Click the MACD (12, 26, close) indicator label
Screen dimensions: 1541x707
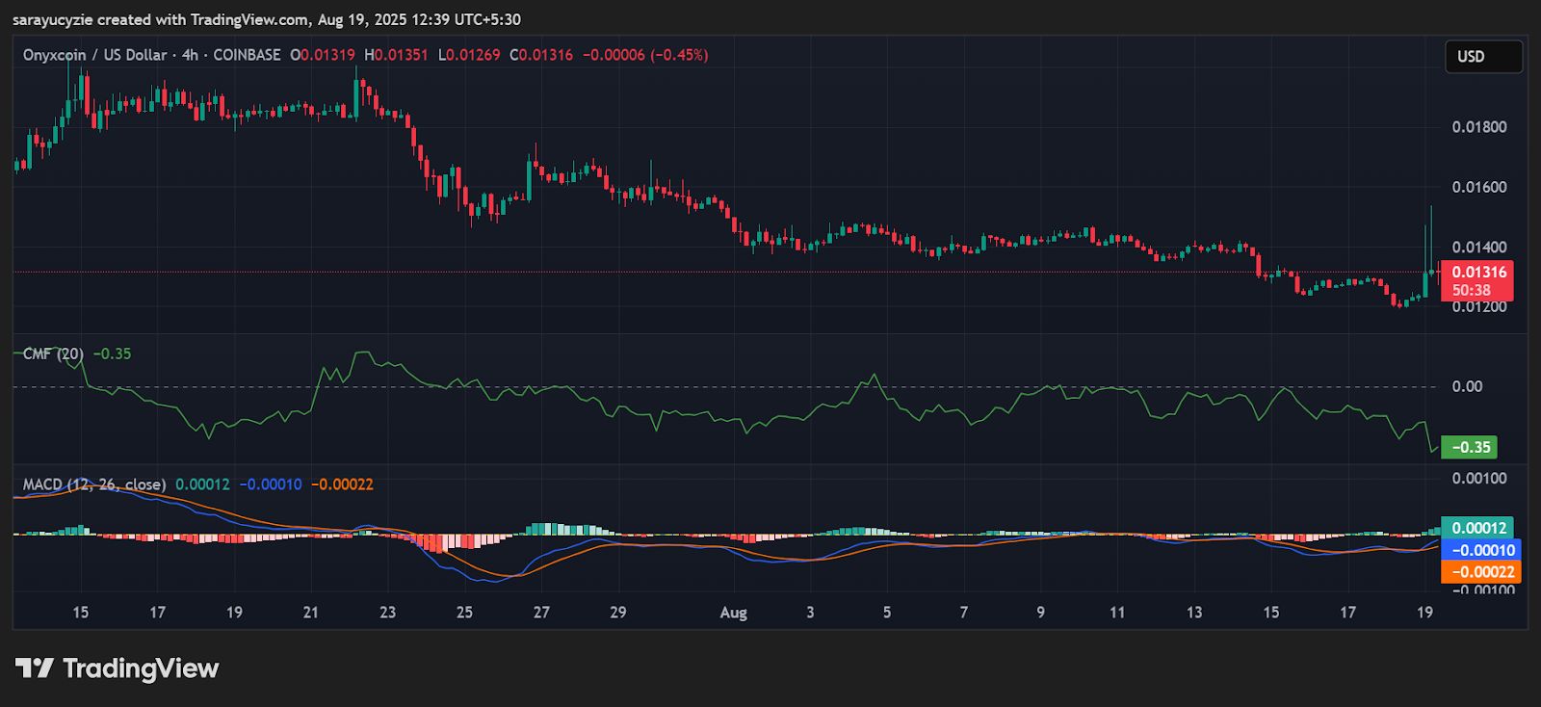tap(94, 484)
